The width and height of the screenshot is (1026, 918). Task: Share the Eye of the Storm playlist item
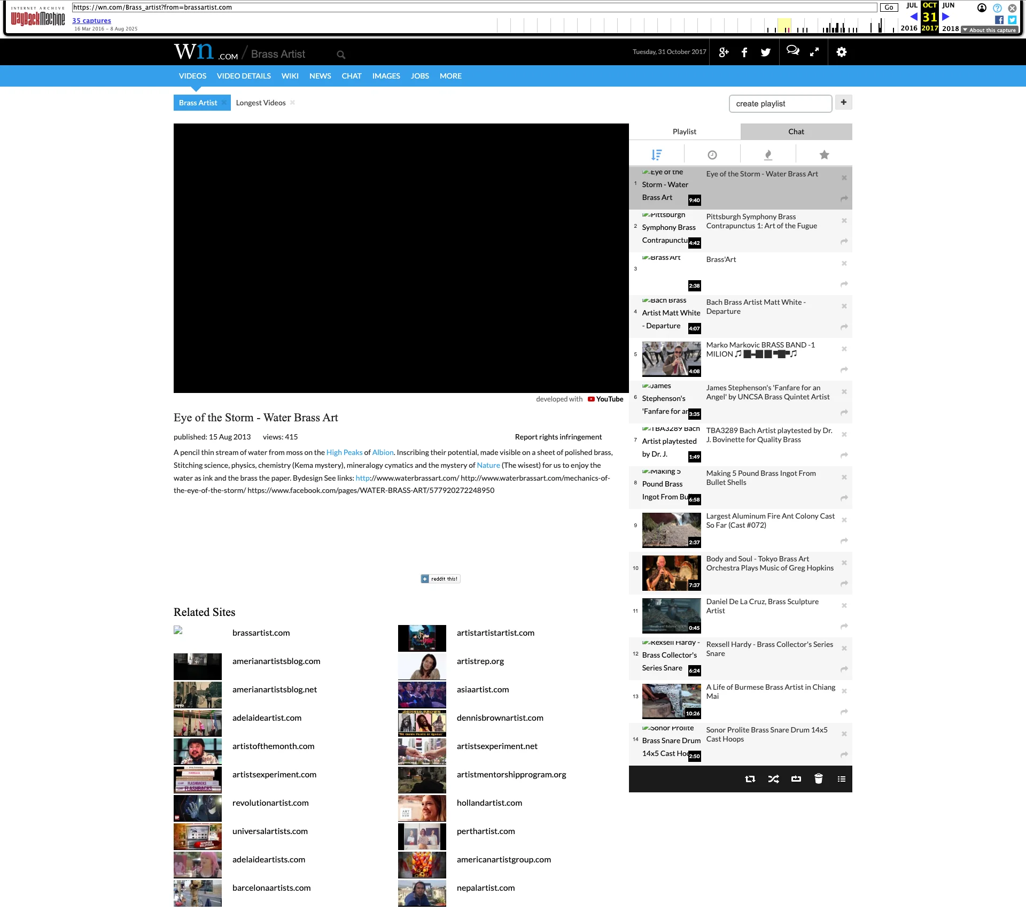pyautogui.click(x=844, y=198)
